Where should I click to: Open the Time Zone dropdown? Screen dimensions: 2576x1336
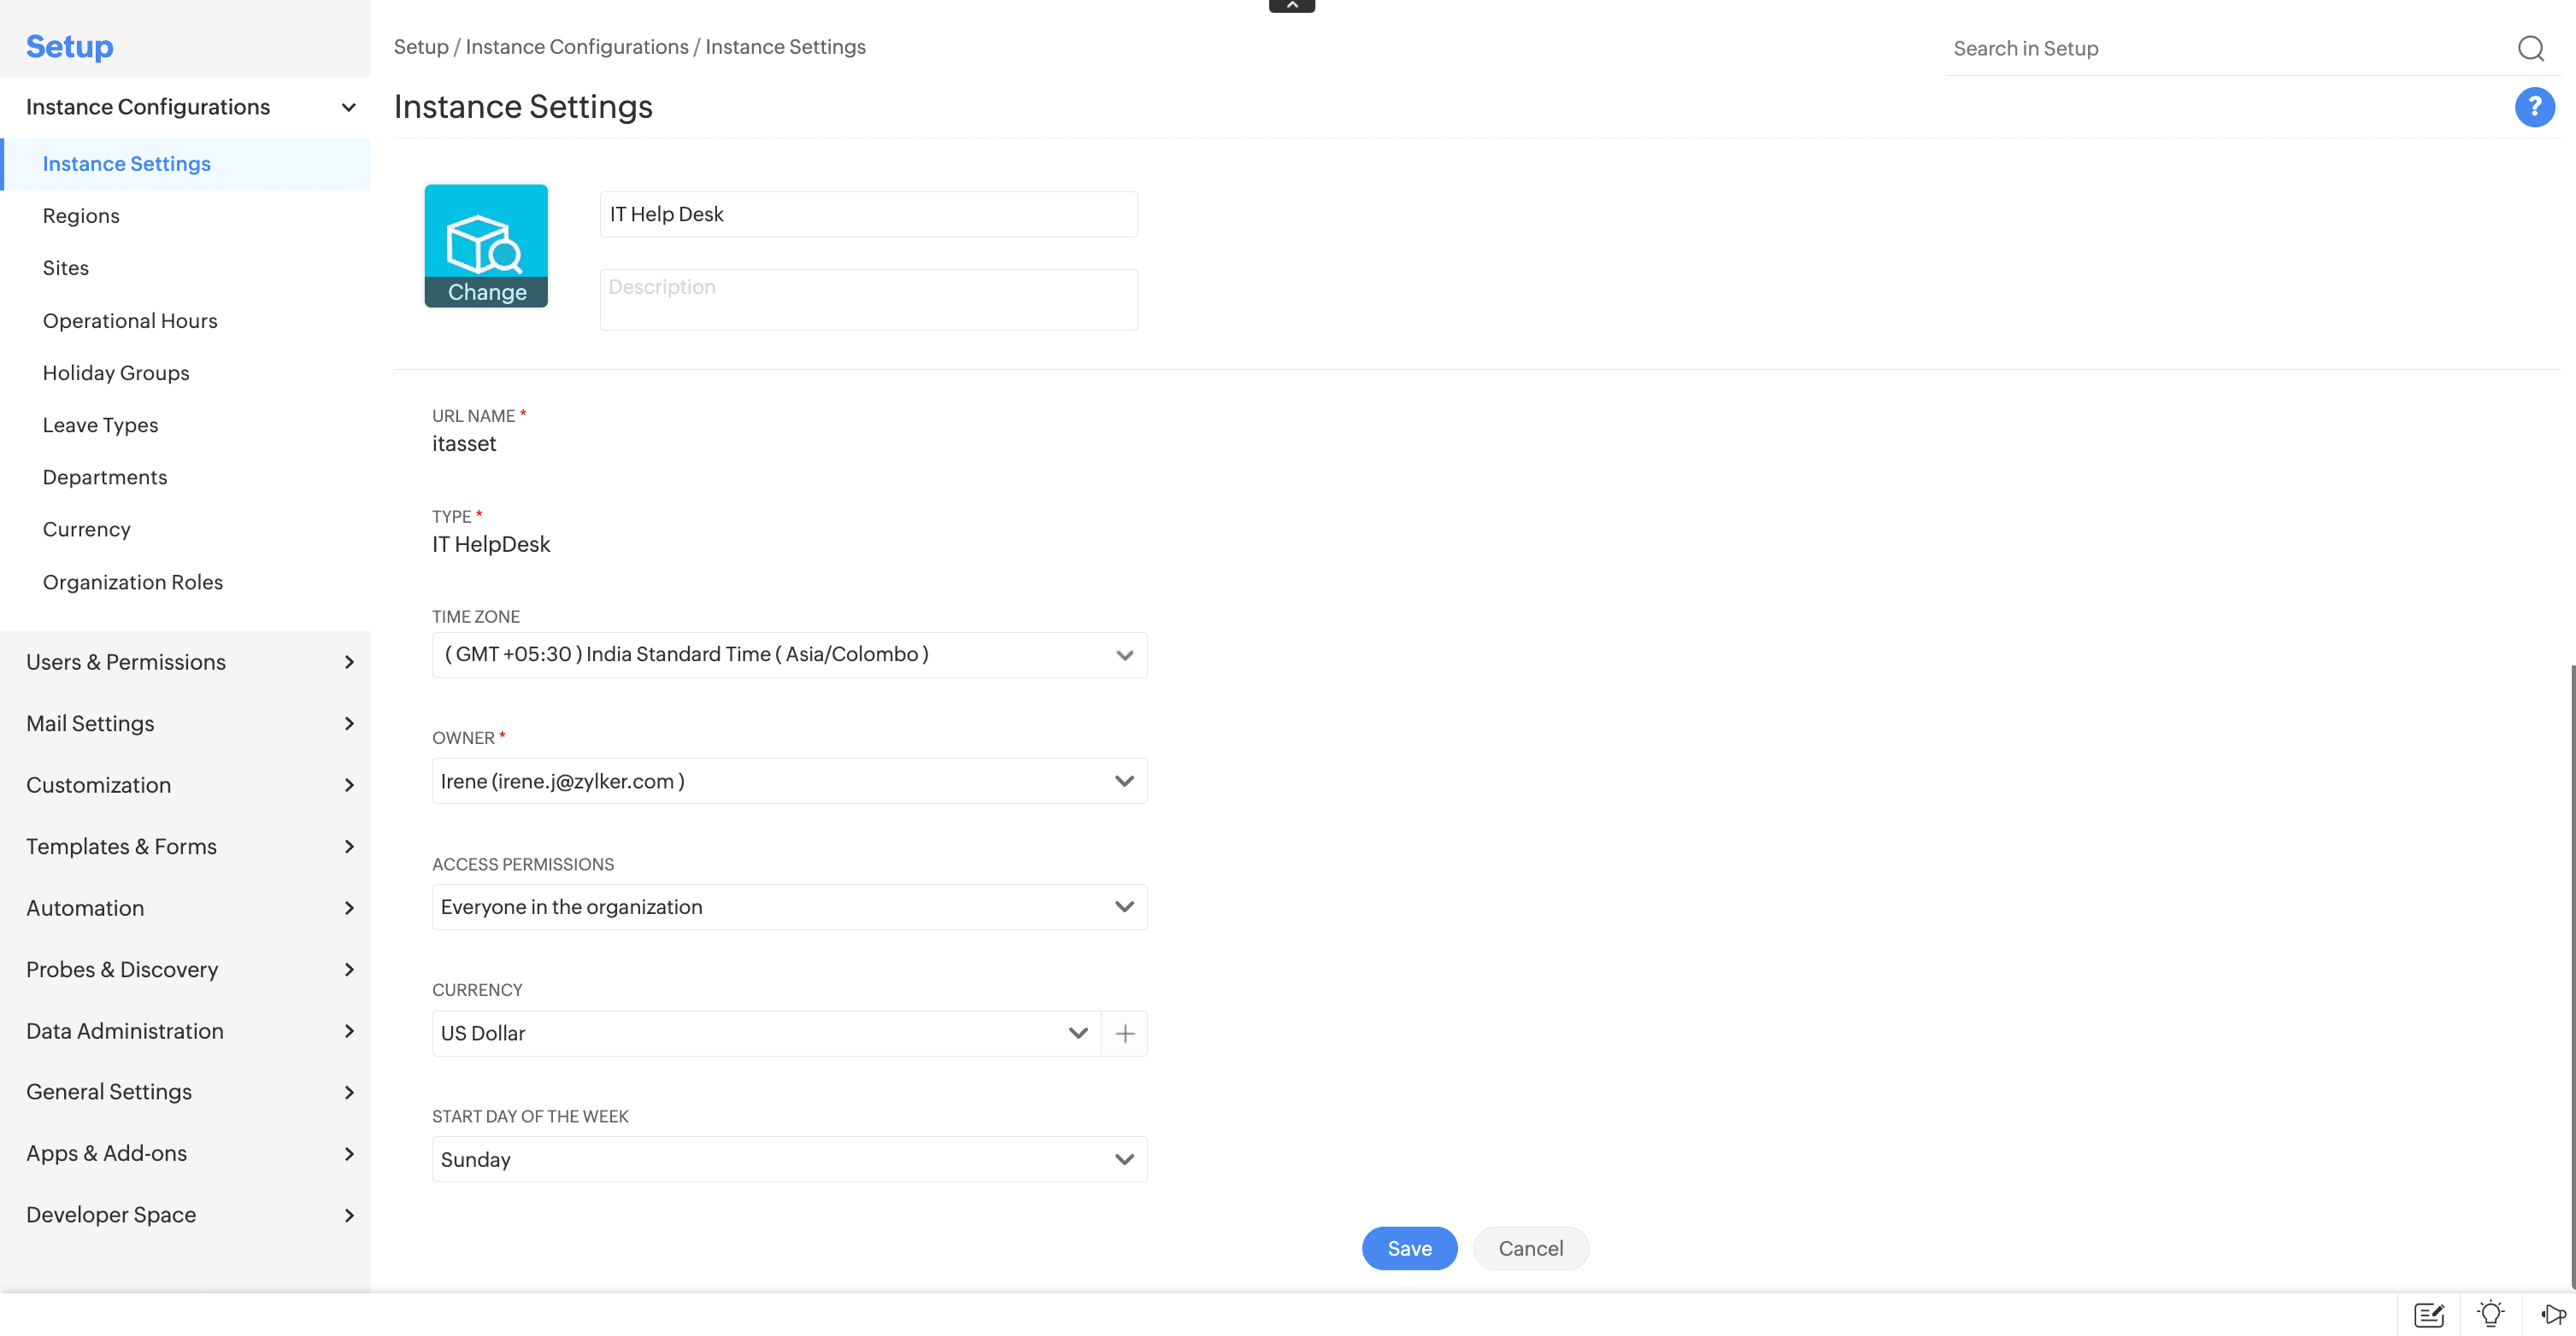tap(789, 654)
